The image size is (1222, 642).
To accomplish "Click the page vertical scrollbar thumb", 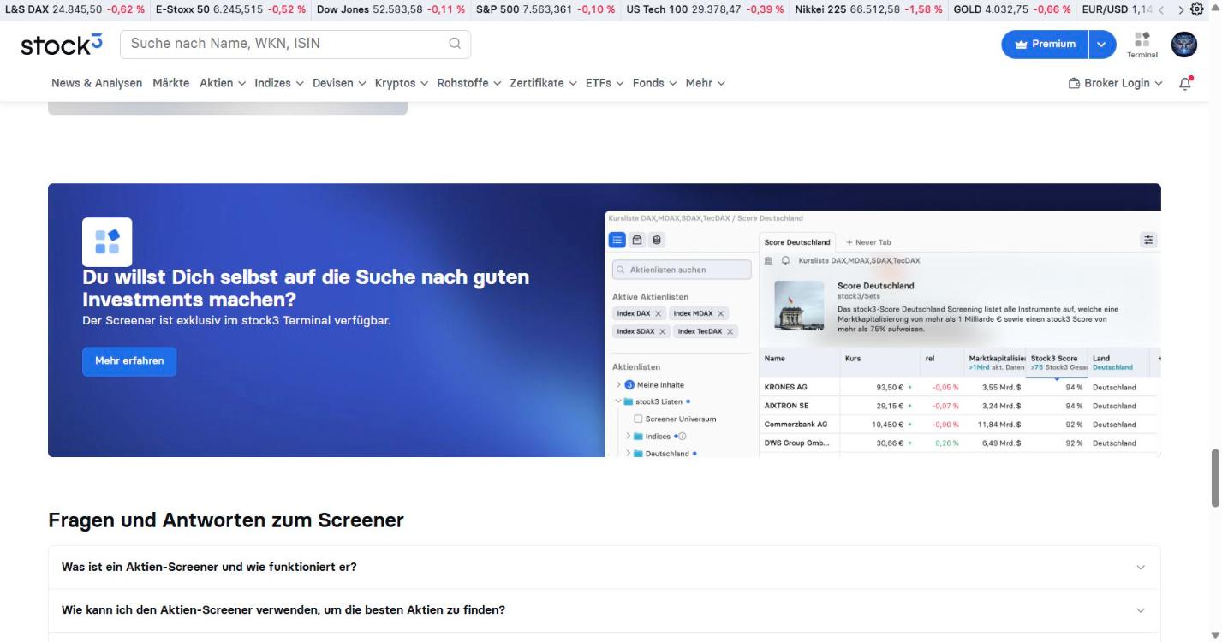I will point(1215,477).
